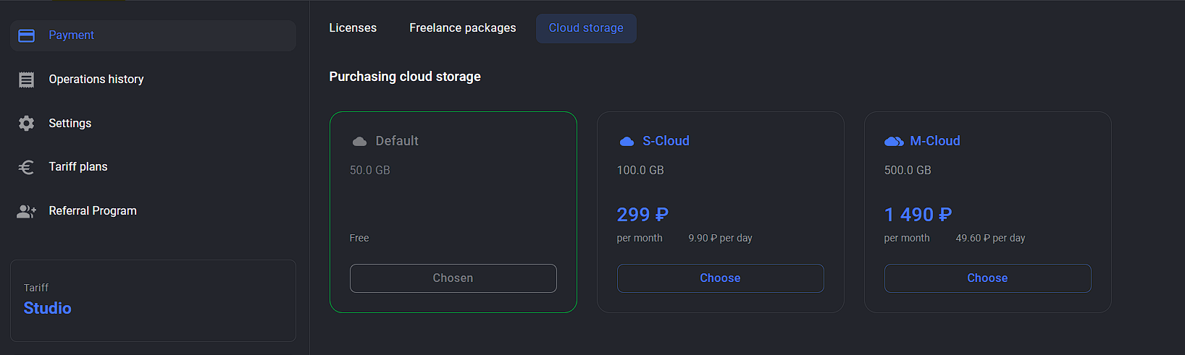Image resolution: width=1185 pixels, height=355 pixels.
Task: Click the Referral Program person icon
Action: point(26,211)
